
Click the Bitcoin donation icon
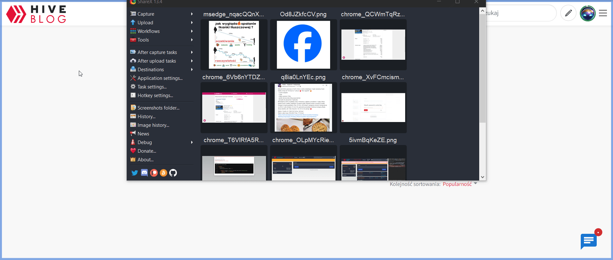pos(163,173)
